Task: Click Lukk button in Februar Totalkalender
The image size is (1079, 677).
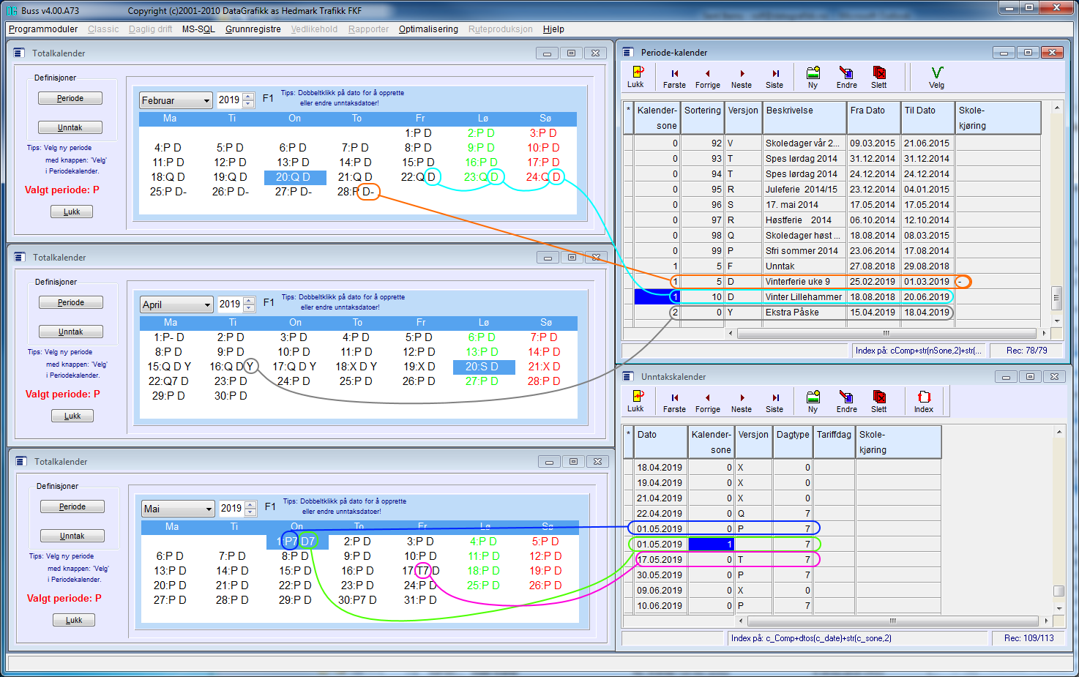Action: (x=72, y=212)
